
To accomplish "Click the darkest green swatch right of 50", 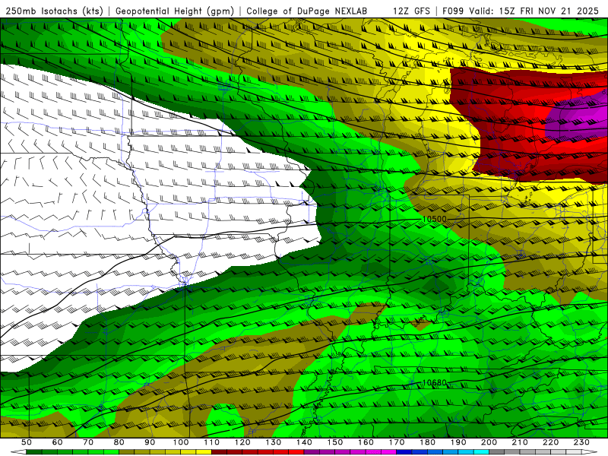I will pyautogui.click(x=34, y=452).
